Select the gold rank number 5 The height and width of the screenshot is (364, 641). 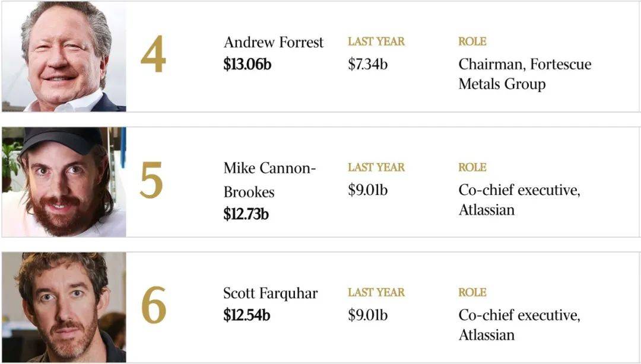pos(151,180)
